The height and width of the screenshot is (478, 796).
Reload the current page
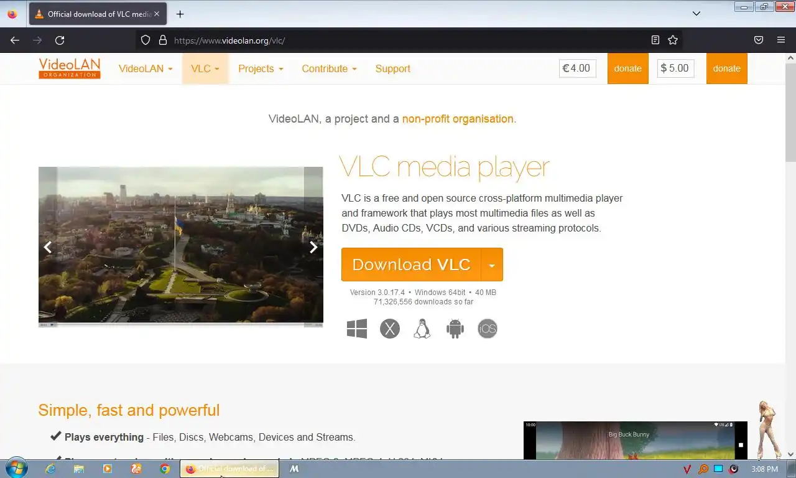click(60, 40)
